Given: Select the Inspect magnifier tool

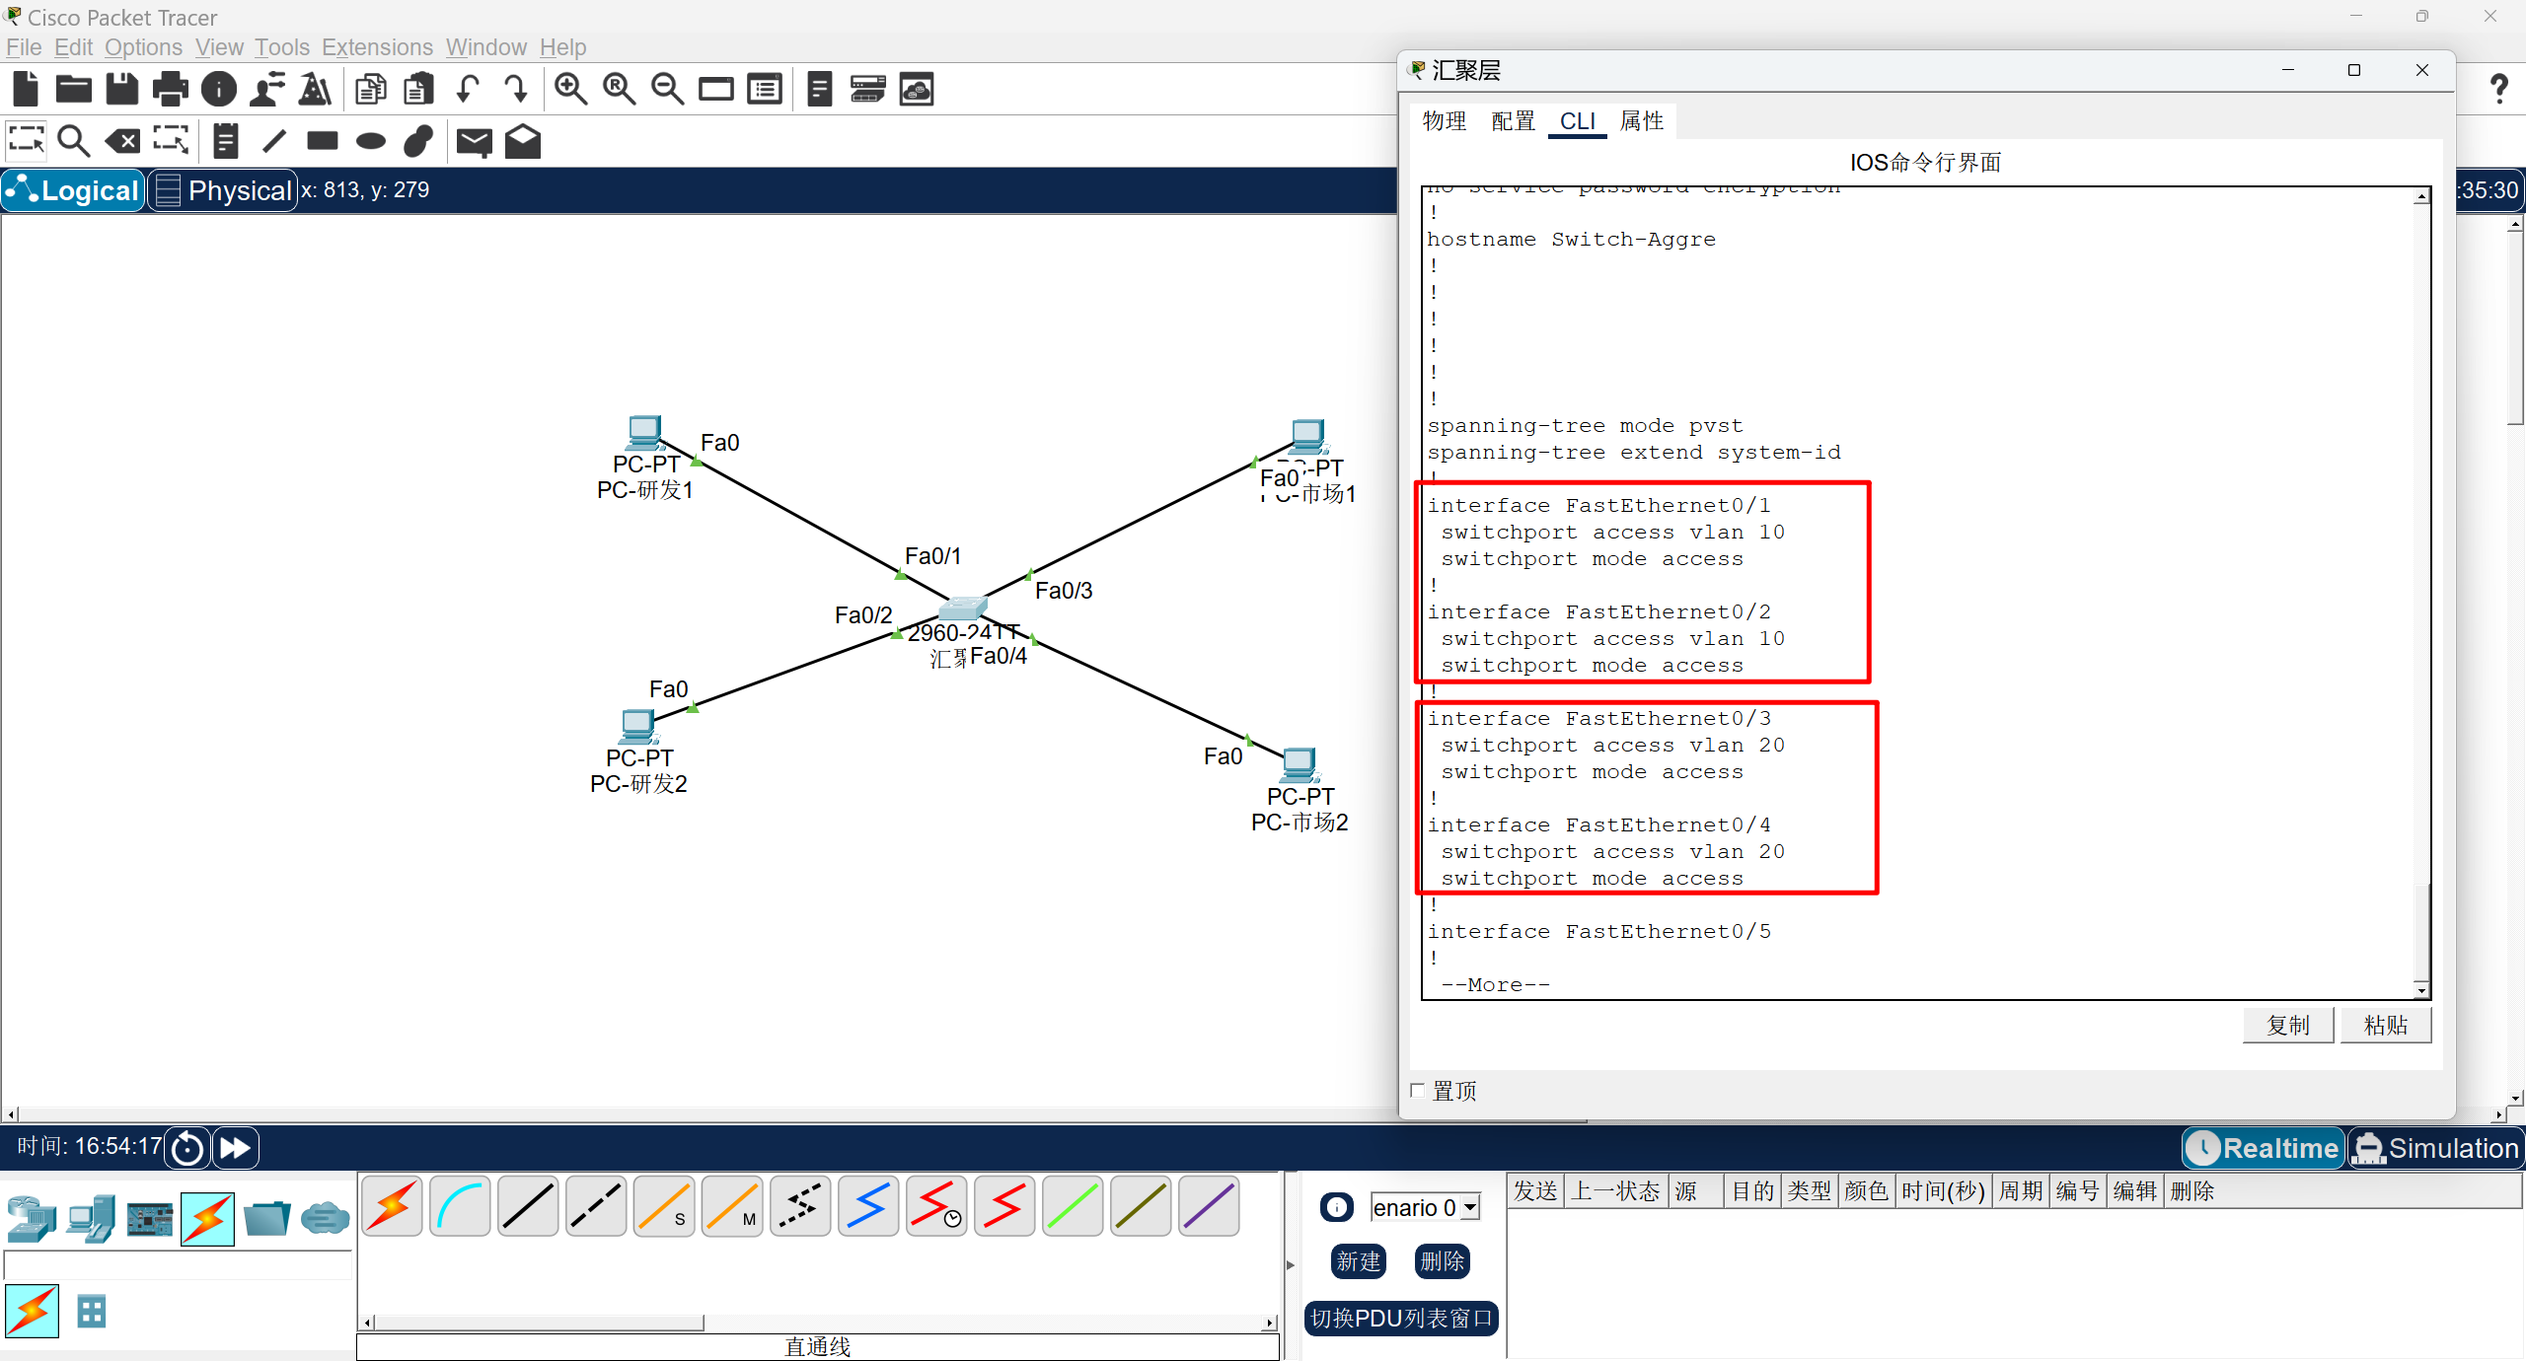Looking at the screenshot, I should pos(74,141).
